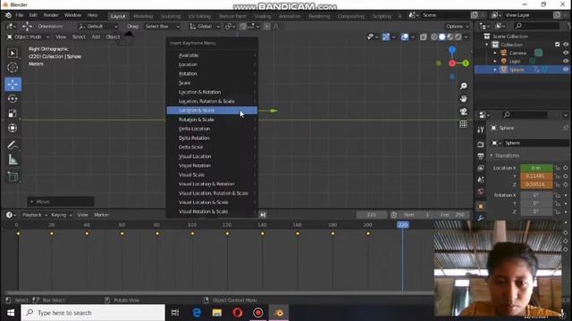Image resolution: width=572 pixels, height=321 pixels.
Task: Switch to Layout workspace tab
Action: pyautogui.click(x=118, y=16)
